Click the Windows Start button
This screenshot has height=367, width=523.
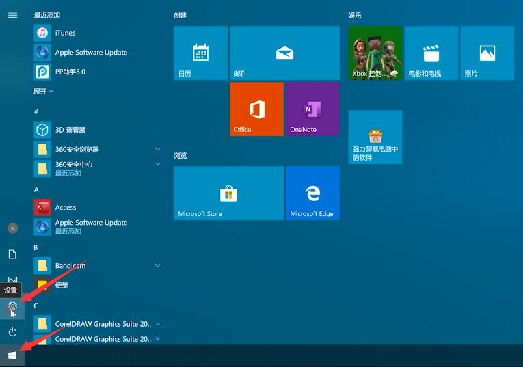(x=12, y=355)
